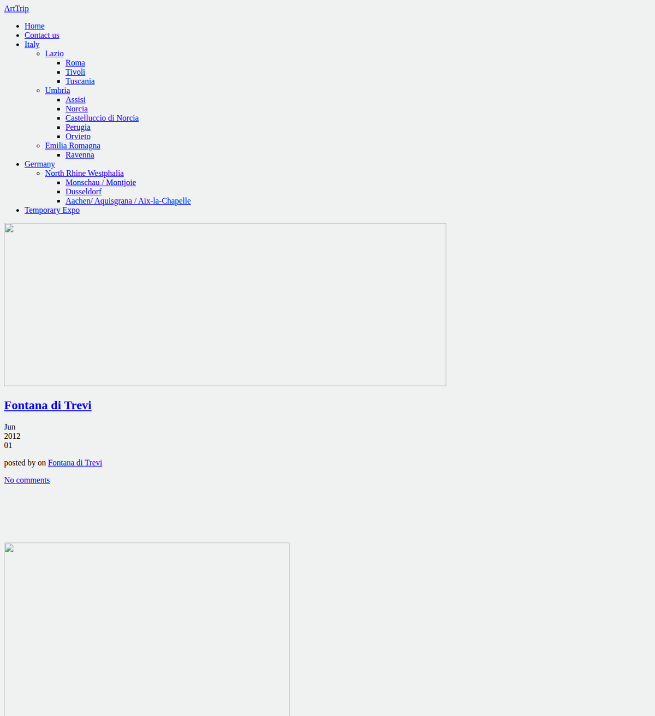The width and height of the screenshot is (655, 716).
Task: Click the lower broken post image
Action: (x=147, y=629)
